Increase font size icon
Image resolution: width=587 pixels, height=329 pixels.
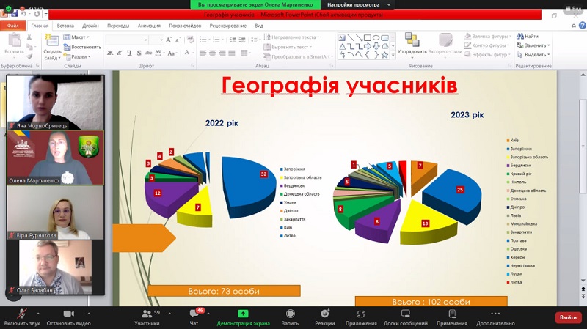[169, 40]
